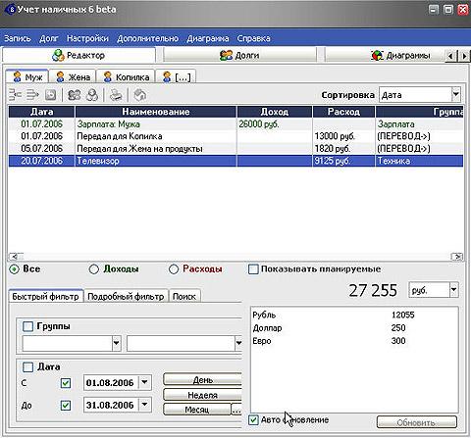
Task: Open the Запись menu
Action: coord(18,38)
